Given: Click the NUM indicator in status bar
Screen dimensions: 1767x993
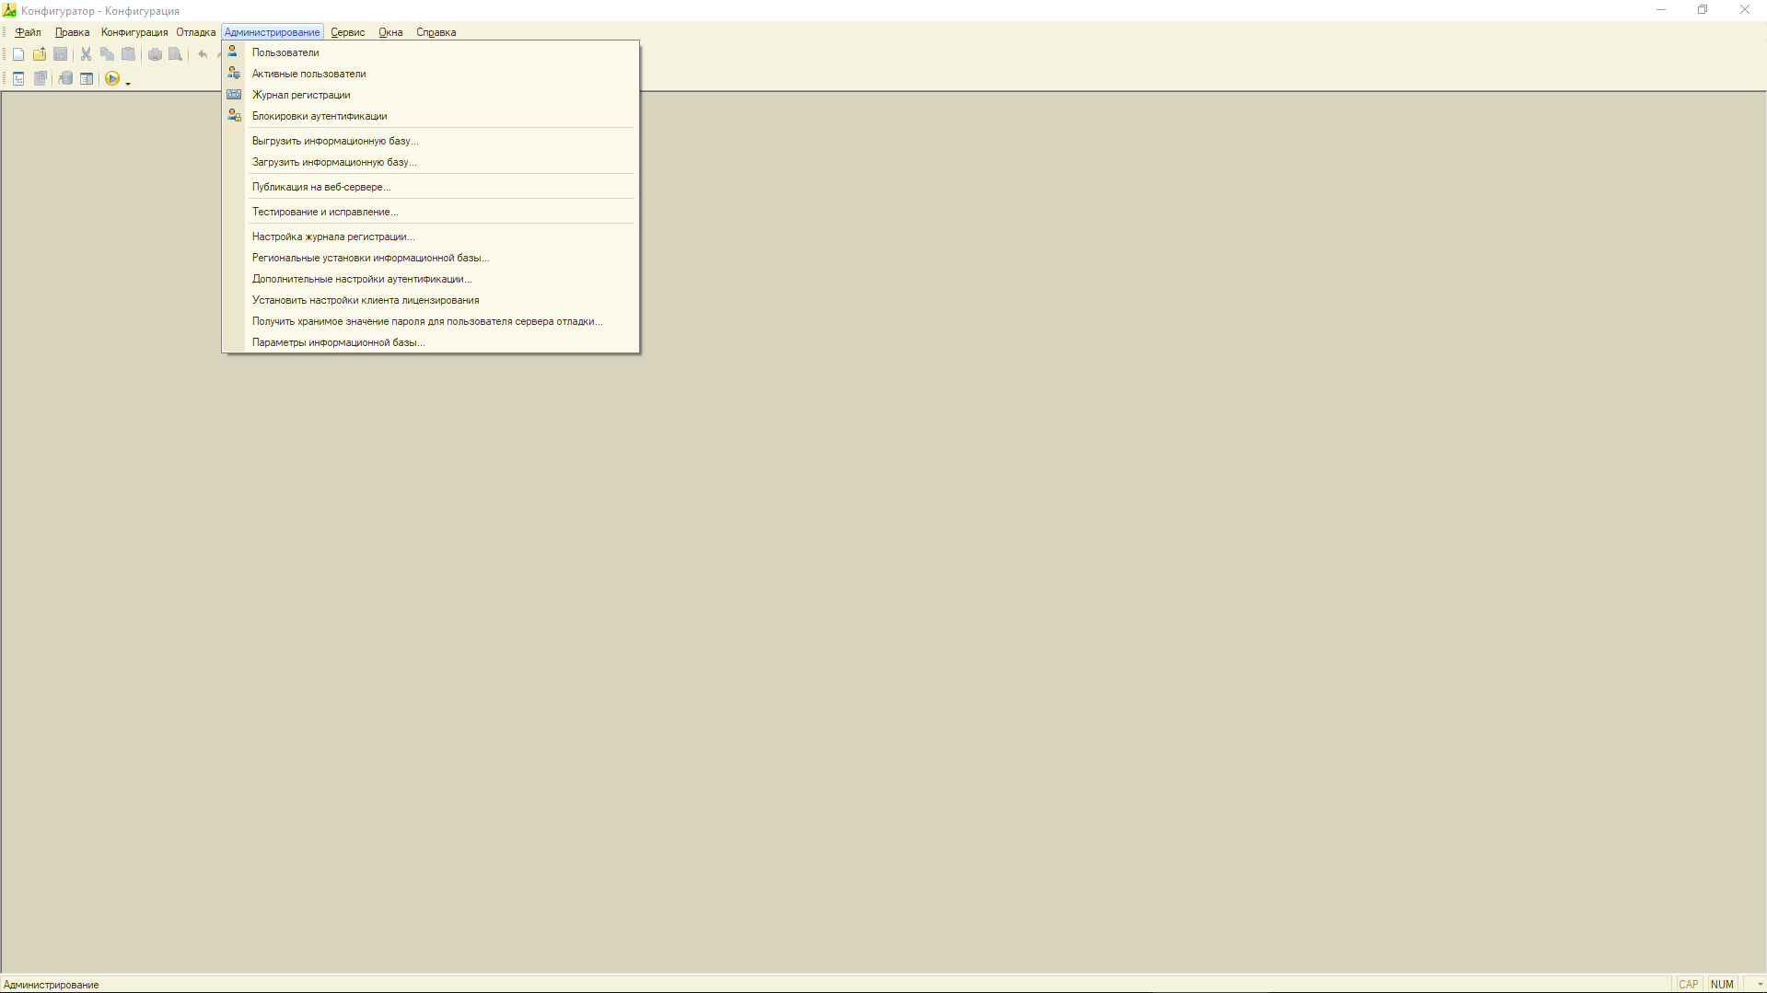Looking at the screenshot, I should tap(1722, 984).
